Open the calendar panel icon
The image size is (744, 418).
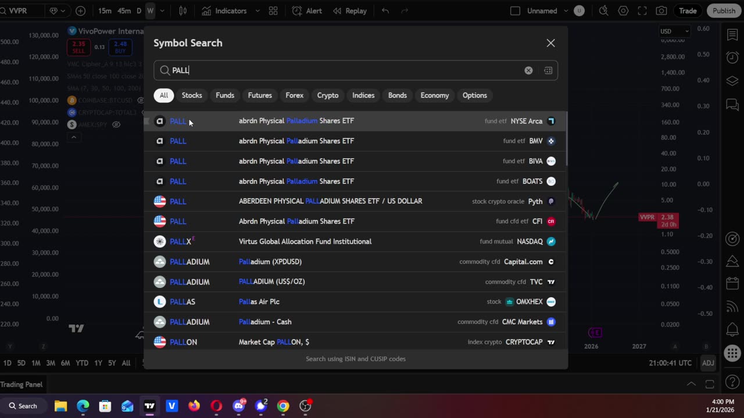coord(732,284)
